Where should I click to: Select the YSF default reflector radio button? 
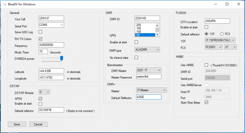206,34
